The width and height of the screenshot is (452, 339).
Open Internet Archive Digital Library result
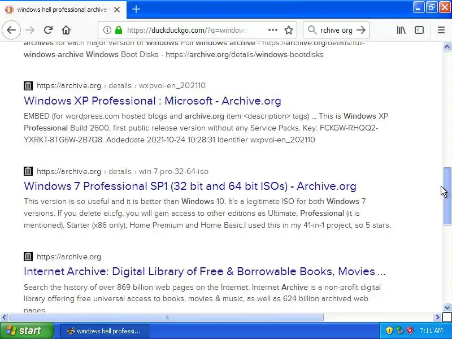pyautogui.click(x=205, y=272)
